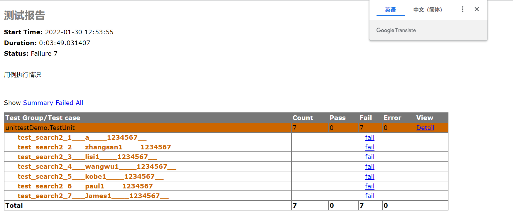Open Detail for unittestDemo.TestUnit
The image size is (513, 221).
(425, 128)
